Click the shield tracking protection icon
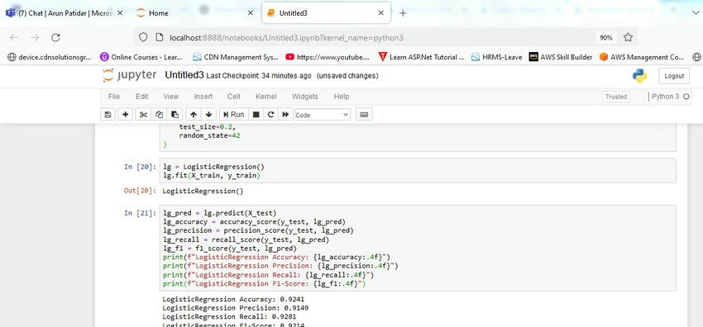 pos(143,38)
